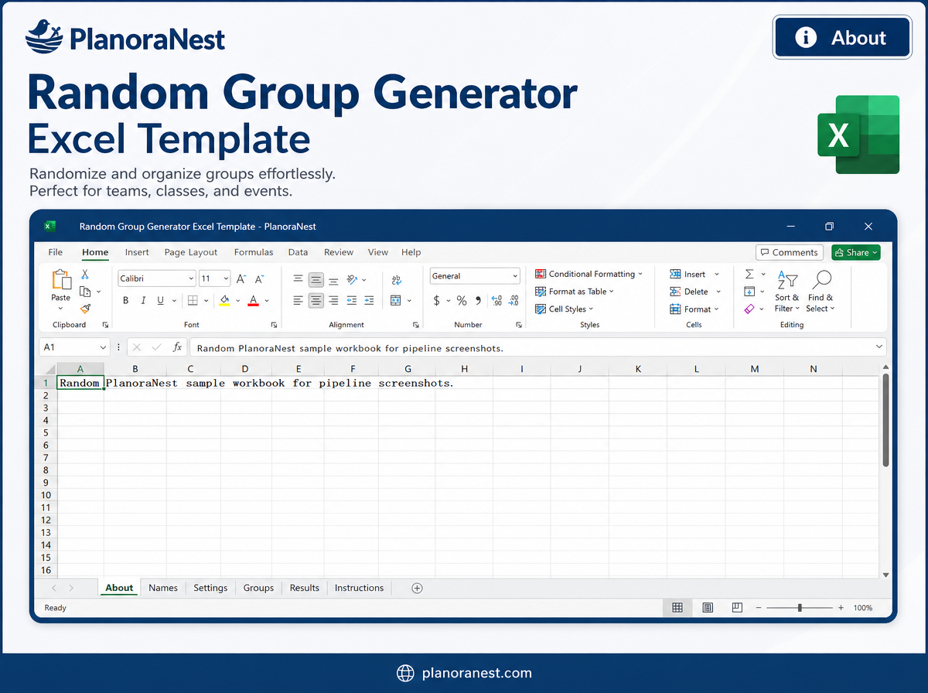Open the Name Box A1 dropdown
This screenshot has height=693, width=928.
click(x=103, y=348)
